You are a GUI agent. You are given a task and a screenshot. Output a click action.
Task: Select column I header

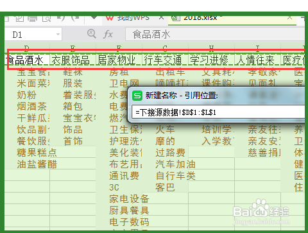(x=257, y=48)
